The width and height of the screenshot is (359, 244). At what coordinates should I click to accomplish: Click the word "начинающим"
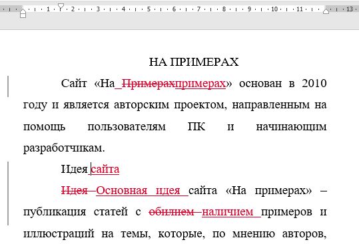point(291,126)
